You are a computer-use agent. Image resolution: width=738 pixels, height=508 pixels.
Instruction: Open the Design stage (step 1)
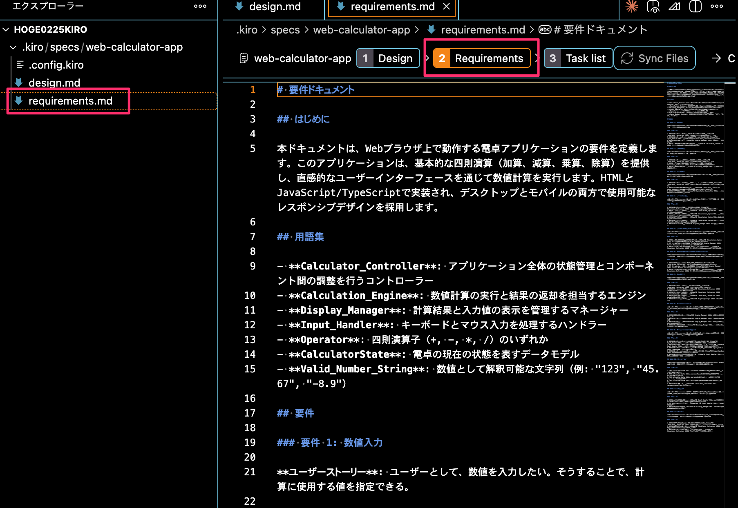[x=387, y=58]
